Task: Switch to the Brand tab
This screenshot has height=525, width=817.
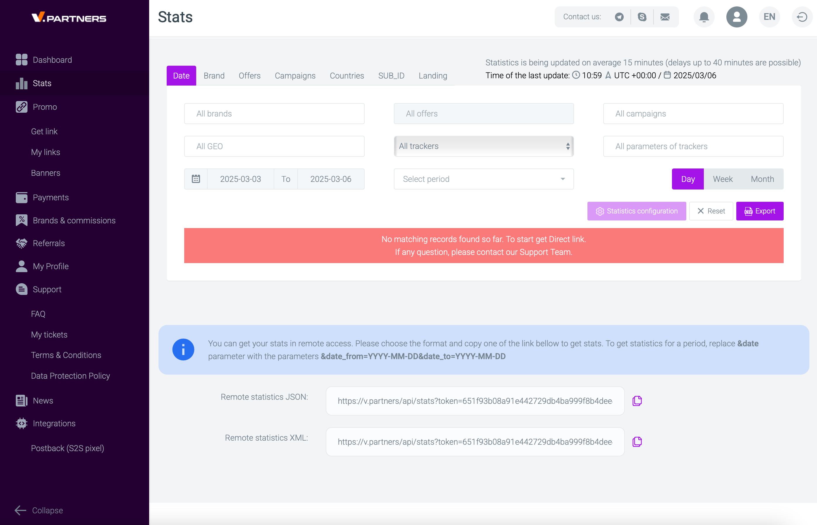Action: [214, 76]
